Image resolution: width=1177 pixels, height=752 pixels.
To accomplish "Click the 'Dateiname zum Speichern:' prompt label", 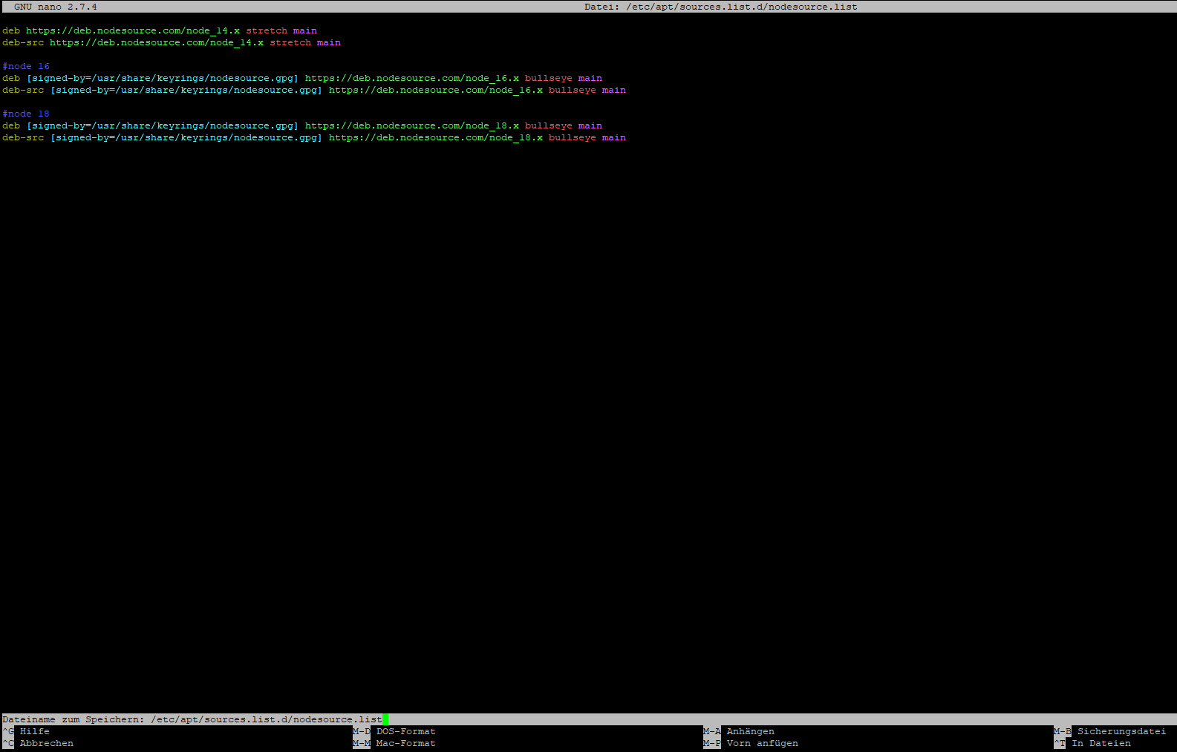I will (74, 719).
